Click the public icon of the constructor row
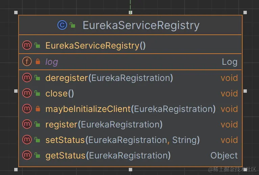Image resolution: width=259 pixels, height=175 pixels. 37,45
